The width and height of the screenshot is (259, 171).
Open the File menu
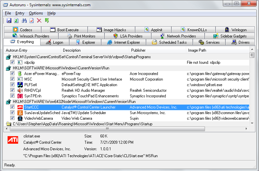tap(8, 13)
